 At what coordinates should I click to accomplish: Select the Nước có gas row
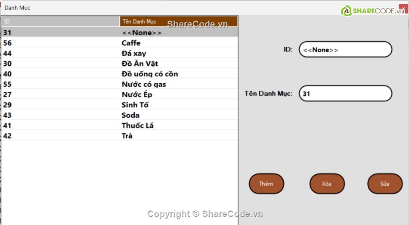click(x=119, y=84)
